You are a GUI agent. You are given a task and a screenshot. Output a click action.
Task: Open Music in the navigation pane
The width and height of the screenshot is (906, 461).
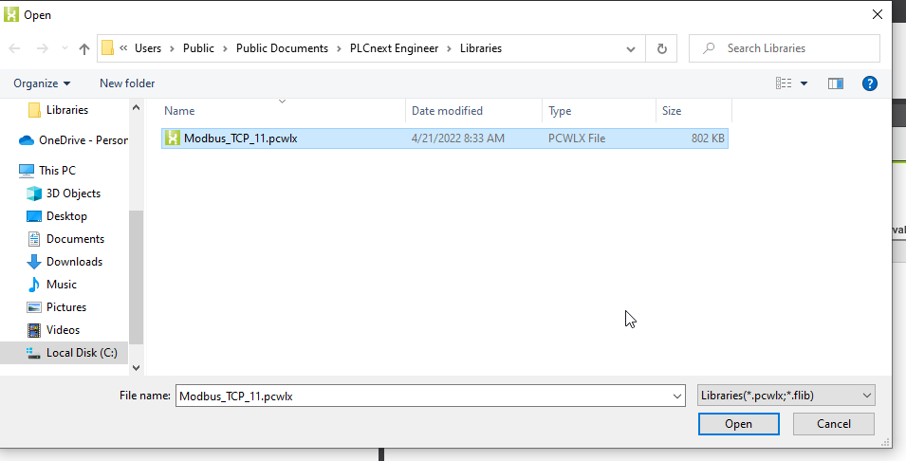click(x=62, y=285)
